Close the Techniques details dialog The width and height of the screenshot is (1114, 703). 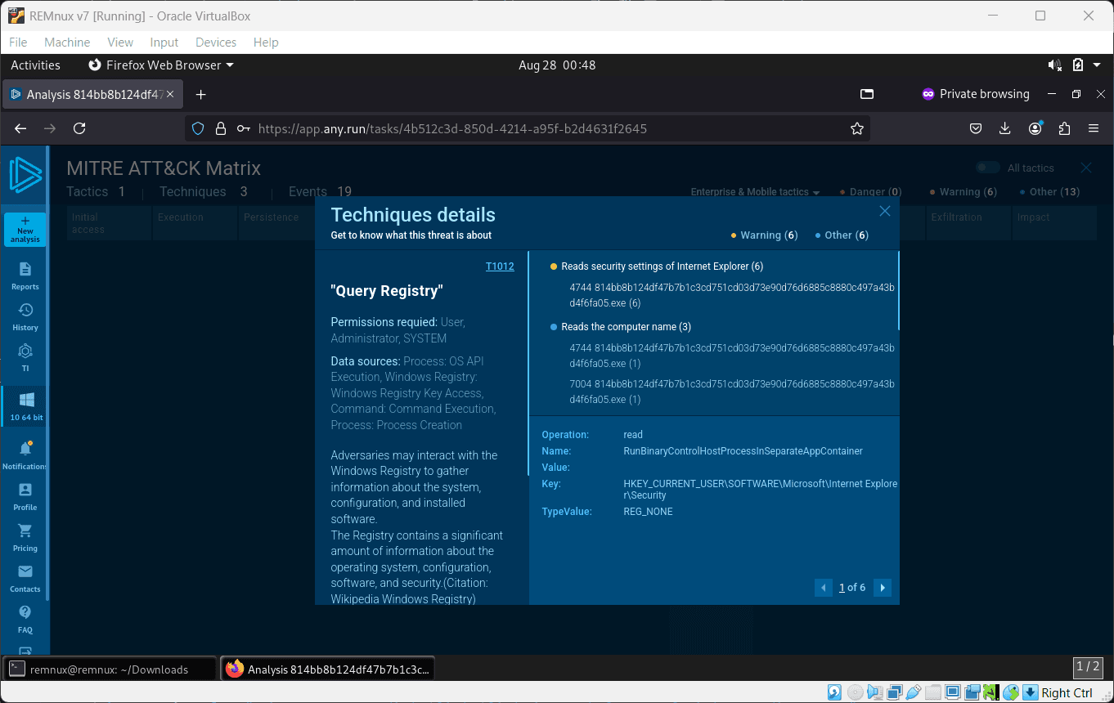[884, 211]
